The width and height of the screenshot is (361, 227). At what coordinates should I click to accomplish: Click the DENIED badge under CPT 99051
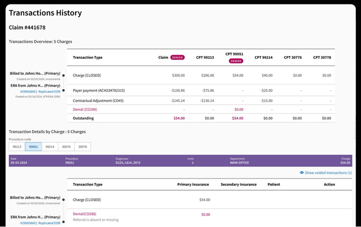pos(236,61)
